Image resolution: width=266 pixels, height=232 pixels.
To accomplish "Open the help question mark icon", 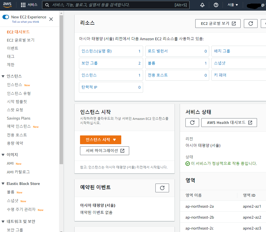I will (216, 5).
